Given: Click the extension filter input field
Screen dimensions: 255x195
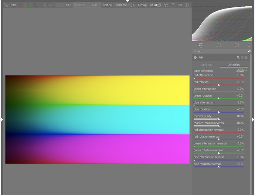Looking at the screenshot, I should pos(96,5).
